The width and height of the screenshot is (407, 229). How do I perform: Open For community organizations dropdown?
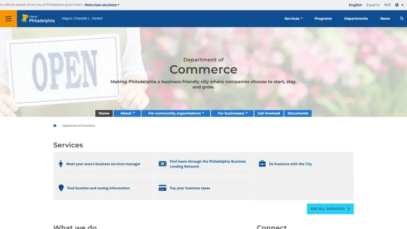click(176, 113)
